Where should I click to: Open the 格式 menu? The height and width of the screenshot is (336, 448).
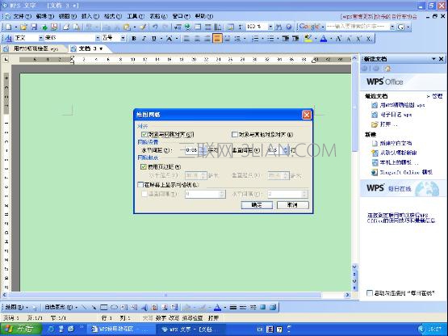[112, 16]
